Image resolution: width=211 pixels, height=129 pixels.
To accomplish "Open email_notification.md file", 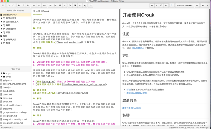I will pyautogui.click(x=16, y=105).
